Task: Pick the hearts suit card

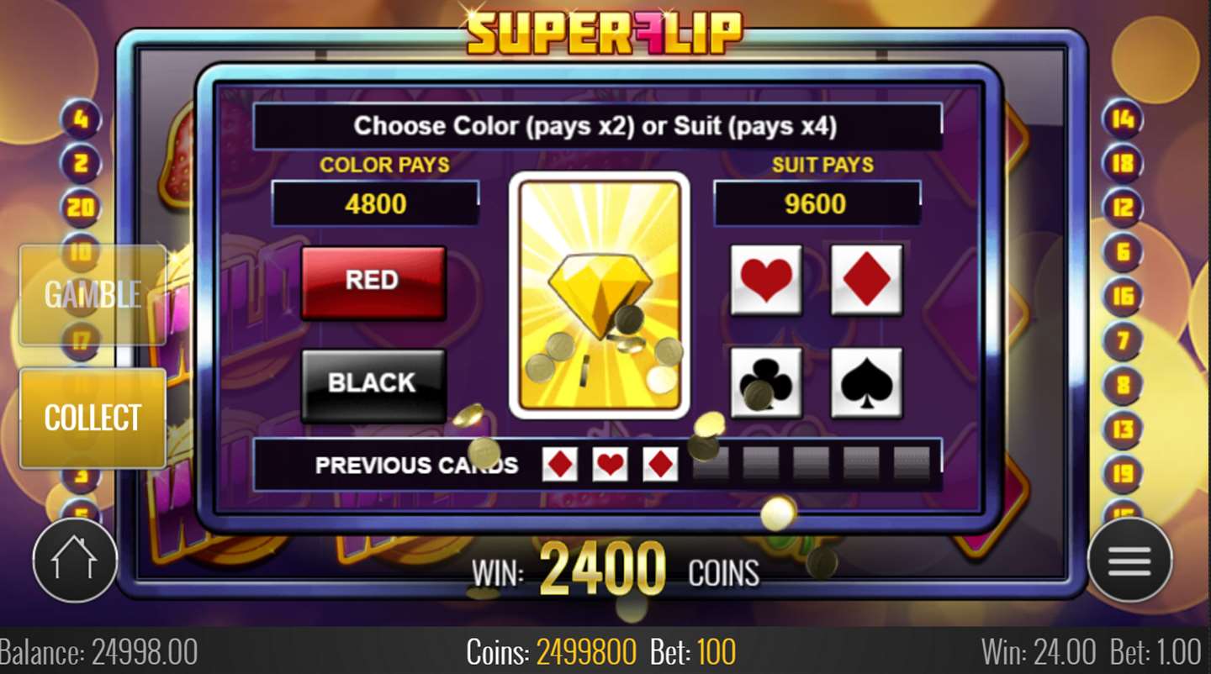Action: click(766, 280)
